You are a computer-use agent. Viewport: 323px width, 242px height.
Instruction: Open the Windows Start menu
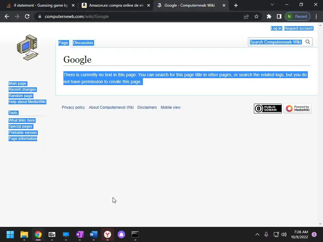pos(10,234)
